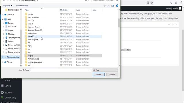Open Envira Gallery in WordPress sidebar
The height and width of the screenshot is (103, 184).
pyautogui.click(x=10, y=98)
